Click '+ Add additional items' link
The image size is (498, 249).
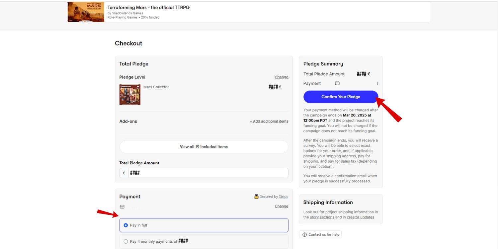pos(269,121)
